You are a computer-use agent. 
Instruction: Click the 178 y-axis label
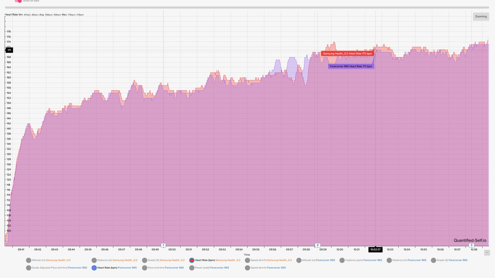click(x=9, y=32)
